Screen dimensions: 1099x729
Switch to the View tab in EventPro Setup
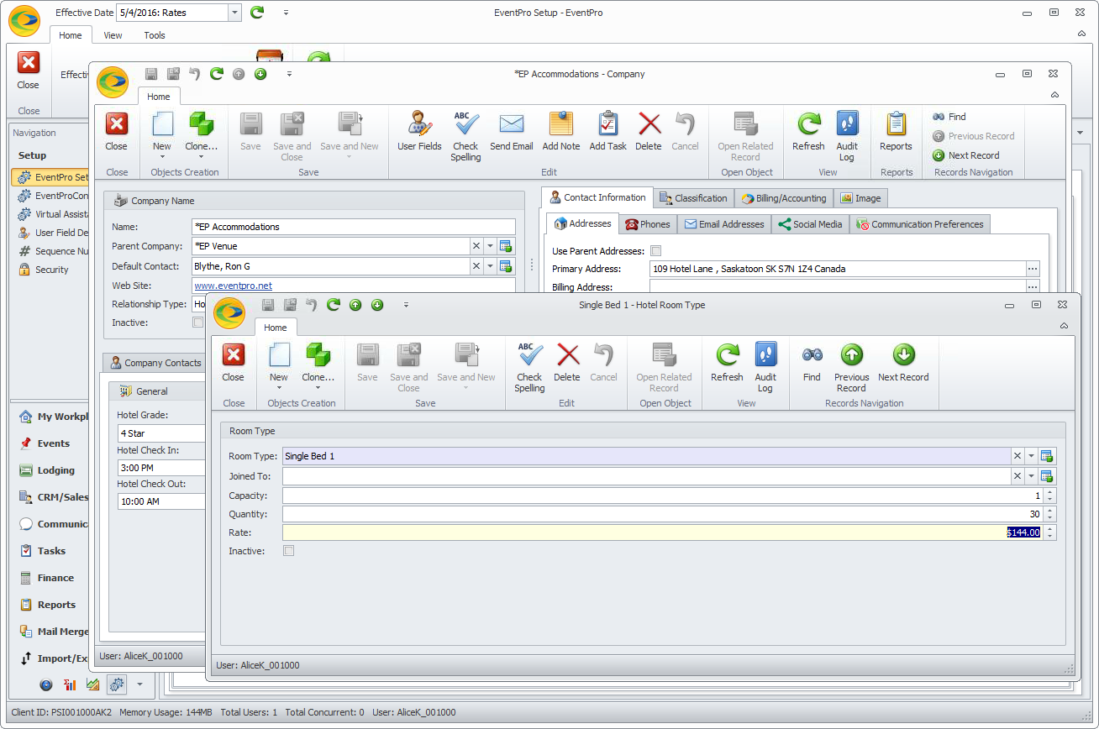[113, 35]
